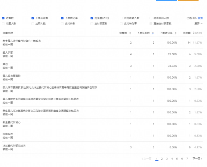
Task: Sort by 下单买家数 sort arrows
Action: [153, 33]
